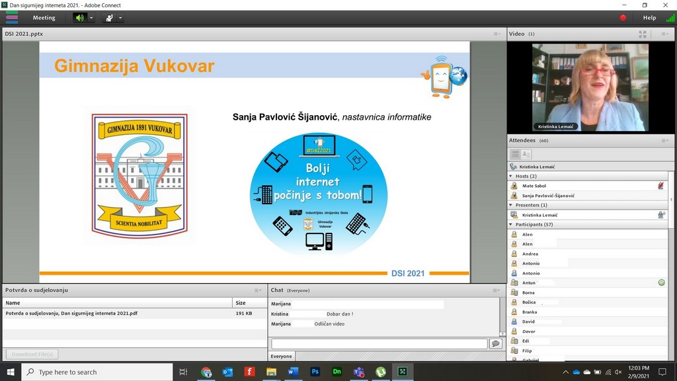The width and height of the screenshot is (677, 381).
Task: Collapse the Participants (57) group
Action: pyautogui.click(x=511, y=224)
